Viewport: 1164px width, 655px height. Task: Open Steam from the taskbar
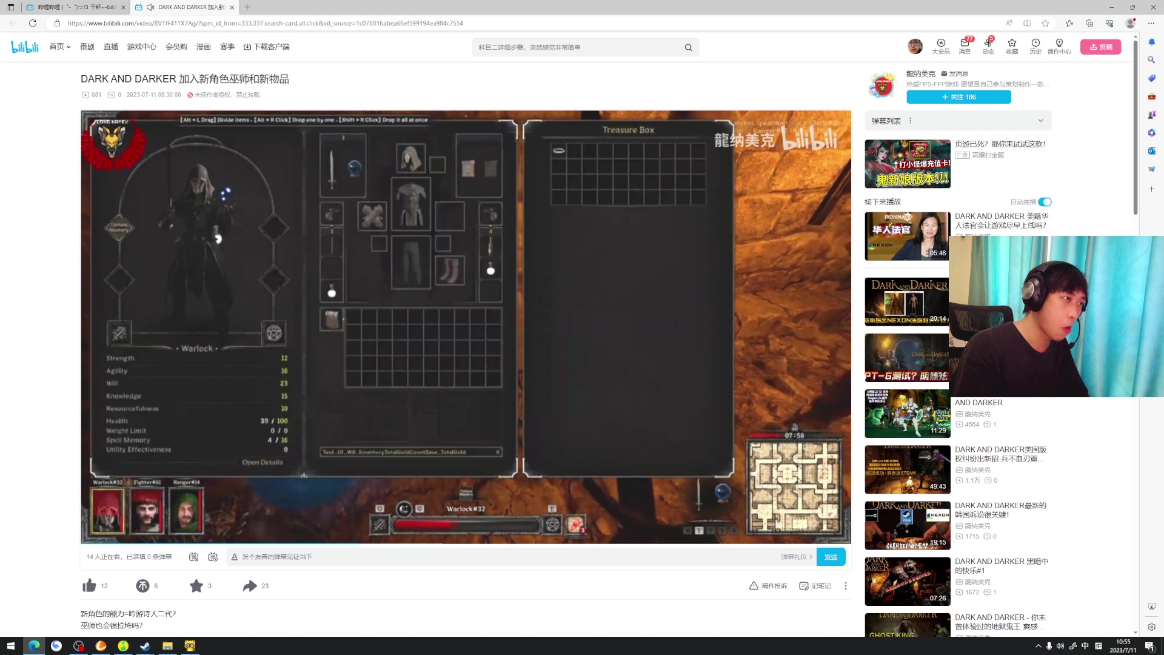pos(145,646)
